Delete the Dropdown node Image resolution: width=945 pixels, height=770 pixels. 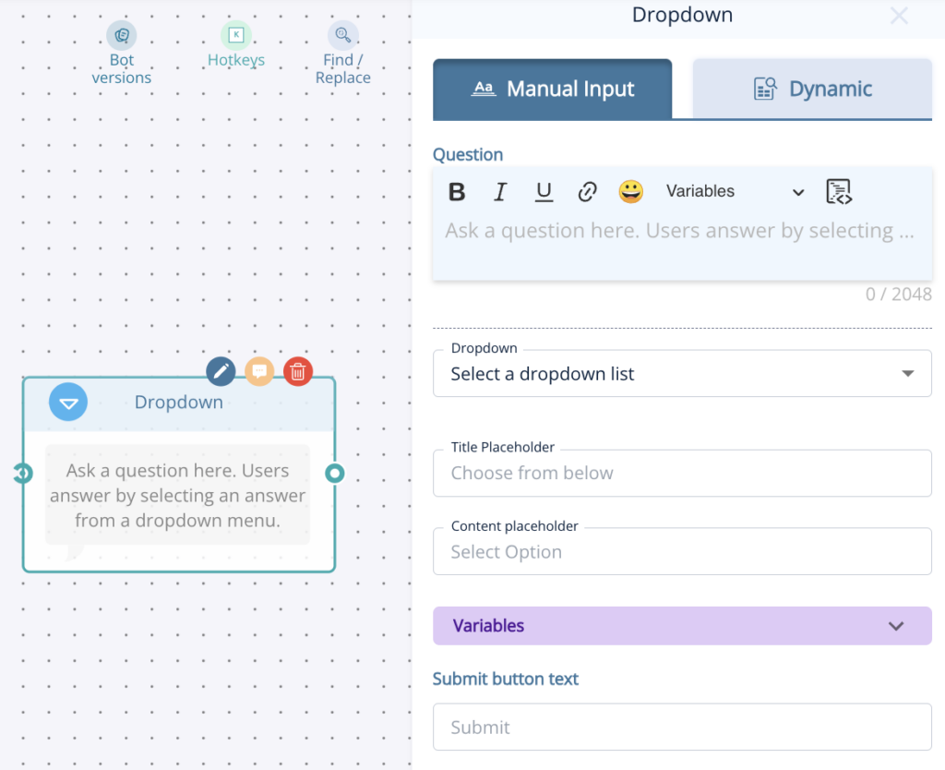[x=298, y=371]
